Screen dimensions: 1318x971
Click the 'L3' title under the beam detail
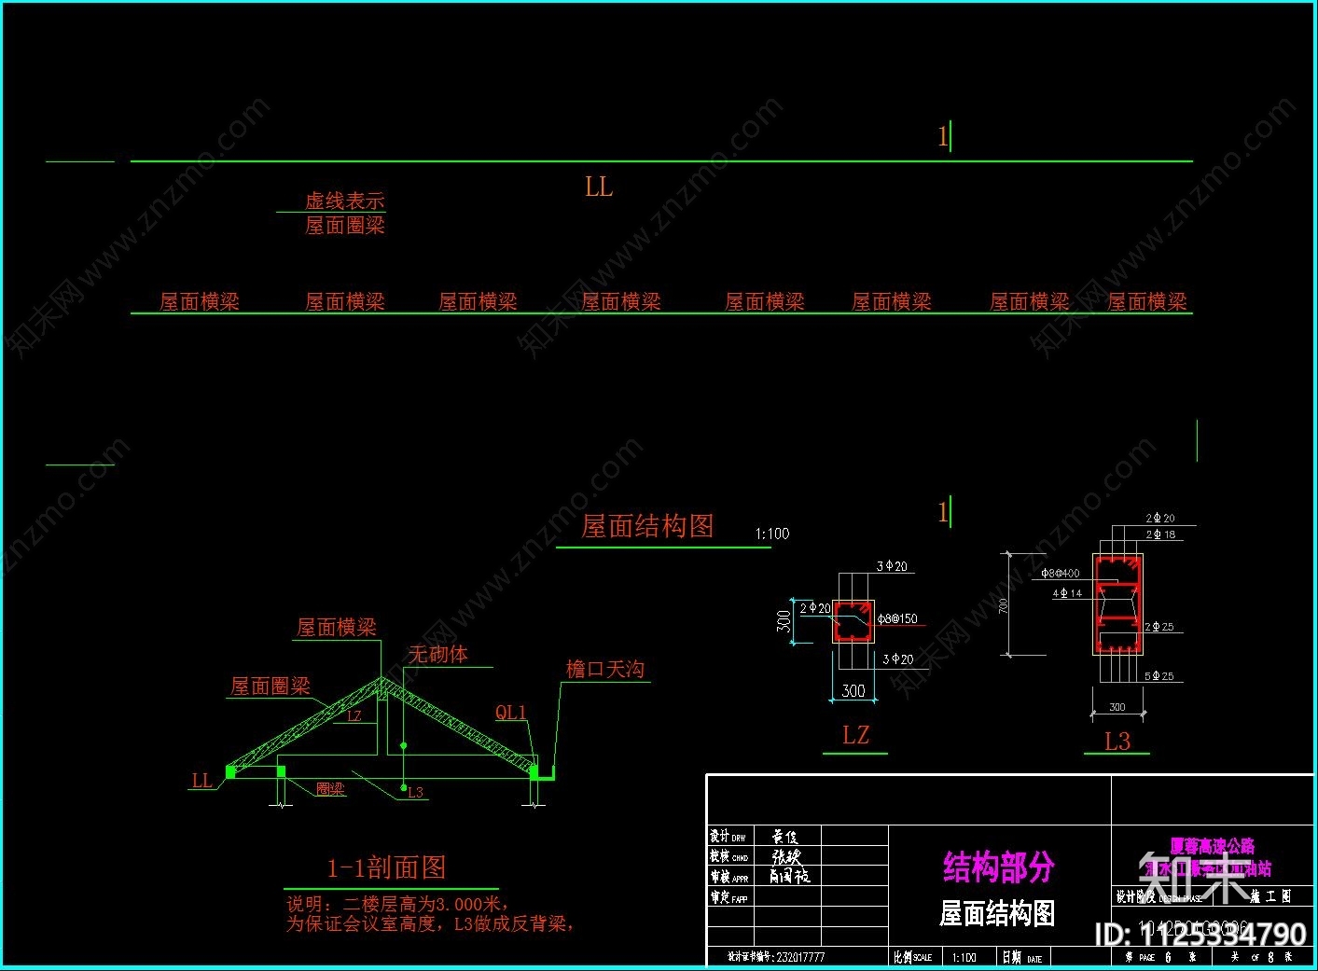[x=1117, y=742]
